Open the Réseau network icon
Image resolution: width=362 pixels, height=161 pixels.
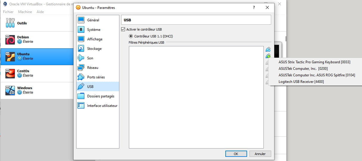click(x=81, y=68)
